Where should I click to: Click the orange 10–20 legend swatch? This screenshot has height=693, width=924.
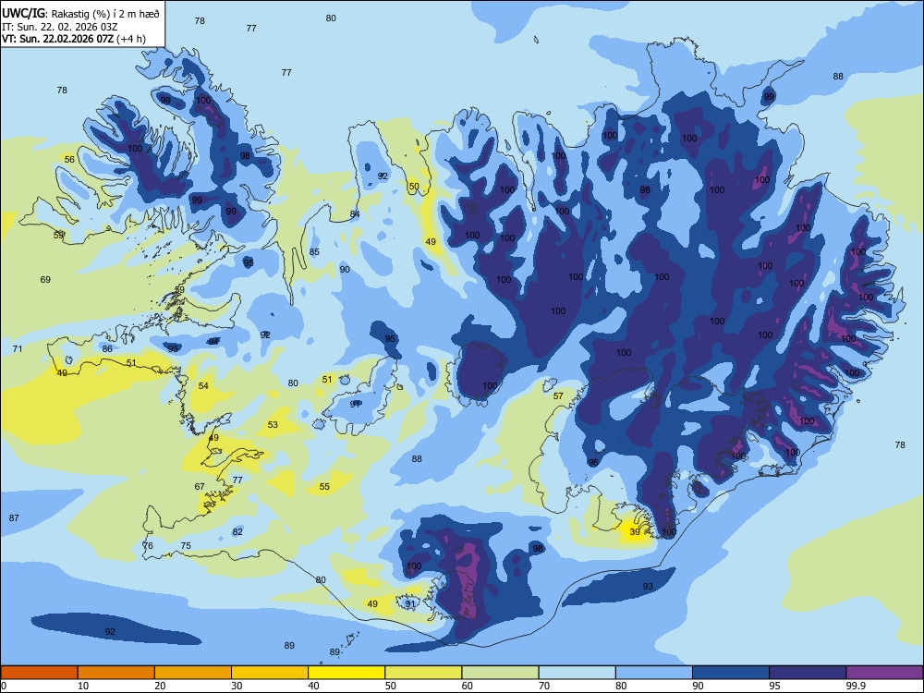click(116, 673)
